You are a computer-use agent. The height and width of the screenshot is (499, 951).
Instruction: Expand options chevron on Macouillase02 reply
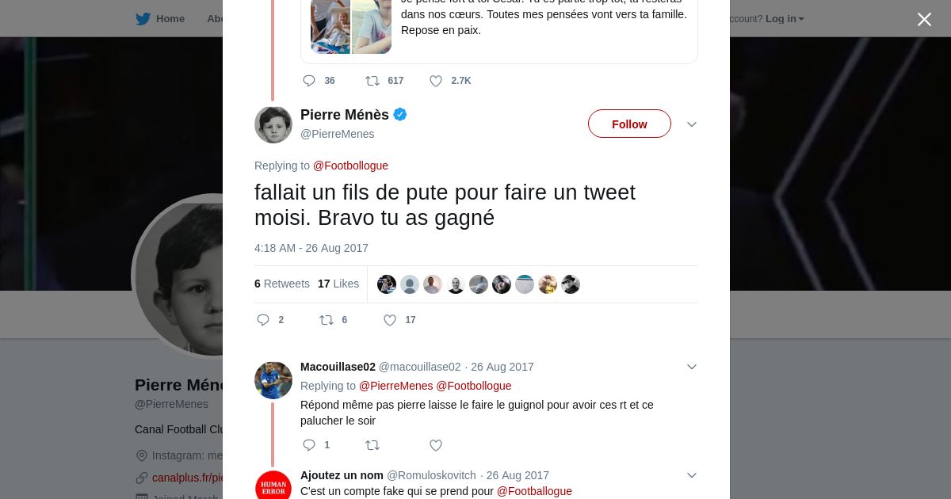tap(691, 367)
